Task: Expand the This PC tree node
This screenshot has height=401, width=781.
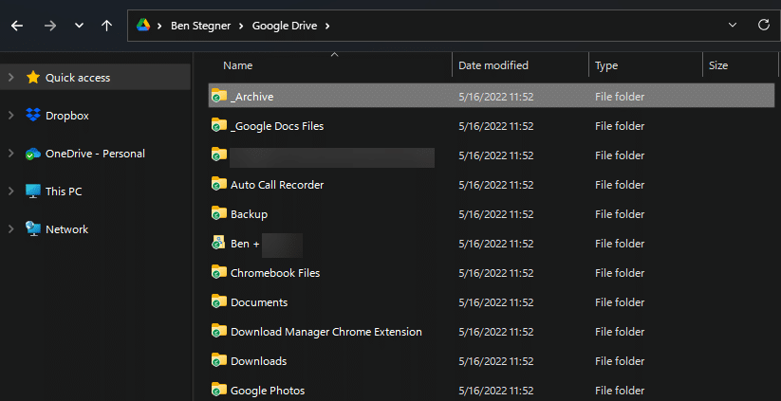Action: point(11,191)
